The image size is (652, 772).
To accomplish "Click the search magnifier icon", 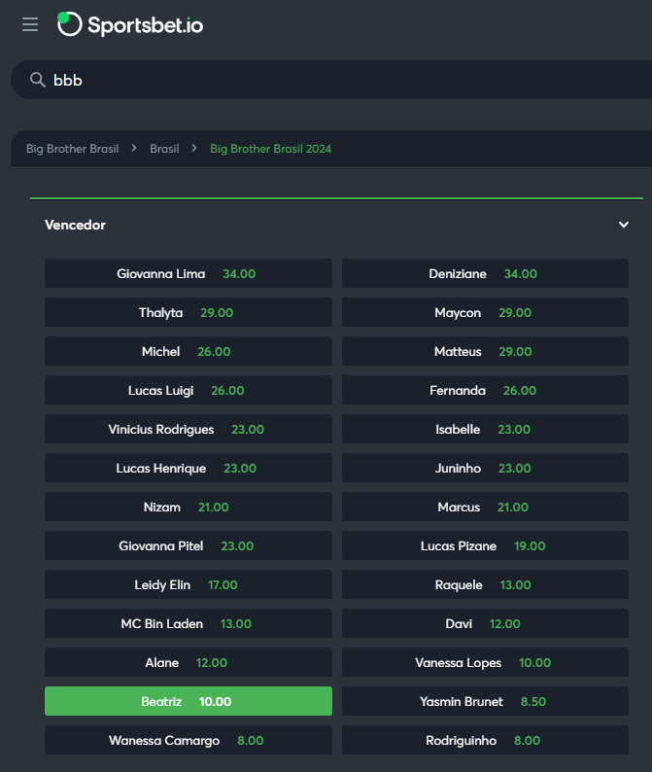I will click(38, 80).
